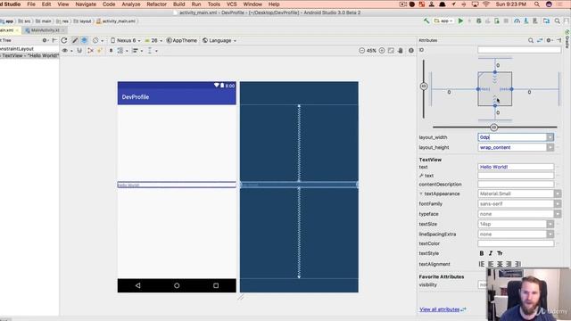Click the right constraint anchor dot
571x321 pixels.
(511, 89)
